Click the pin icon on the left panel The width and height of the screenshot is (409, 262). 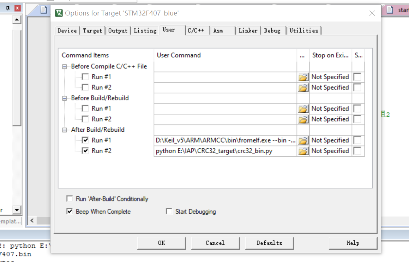click(x=8, y=8)
